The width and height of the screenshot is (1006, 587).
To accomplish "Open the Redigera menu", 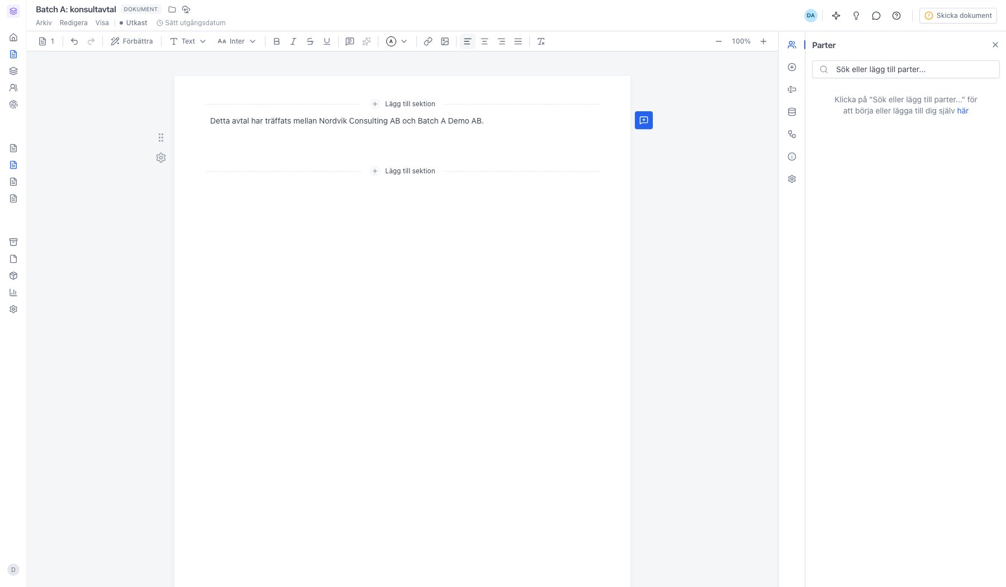I will click(74, 23).
